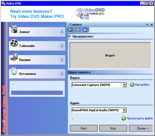
Task: Open the Настройки link
Action: click(x=142, y=85)
